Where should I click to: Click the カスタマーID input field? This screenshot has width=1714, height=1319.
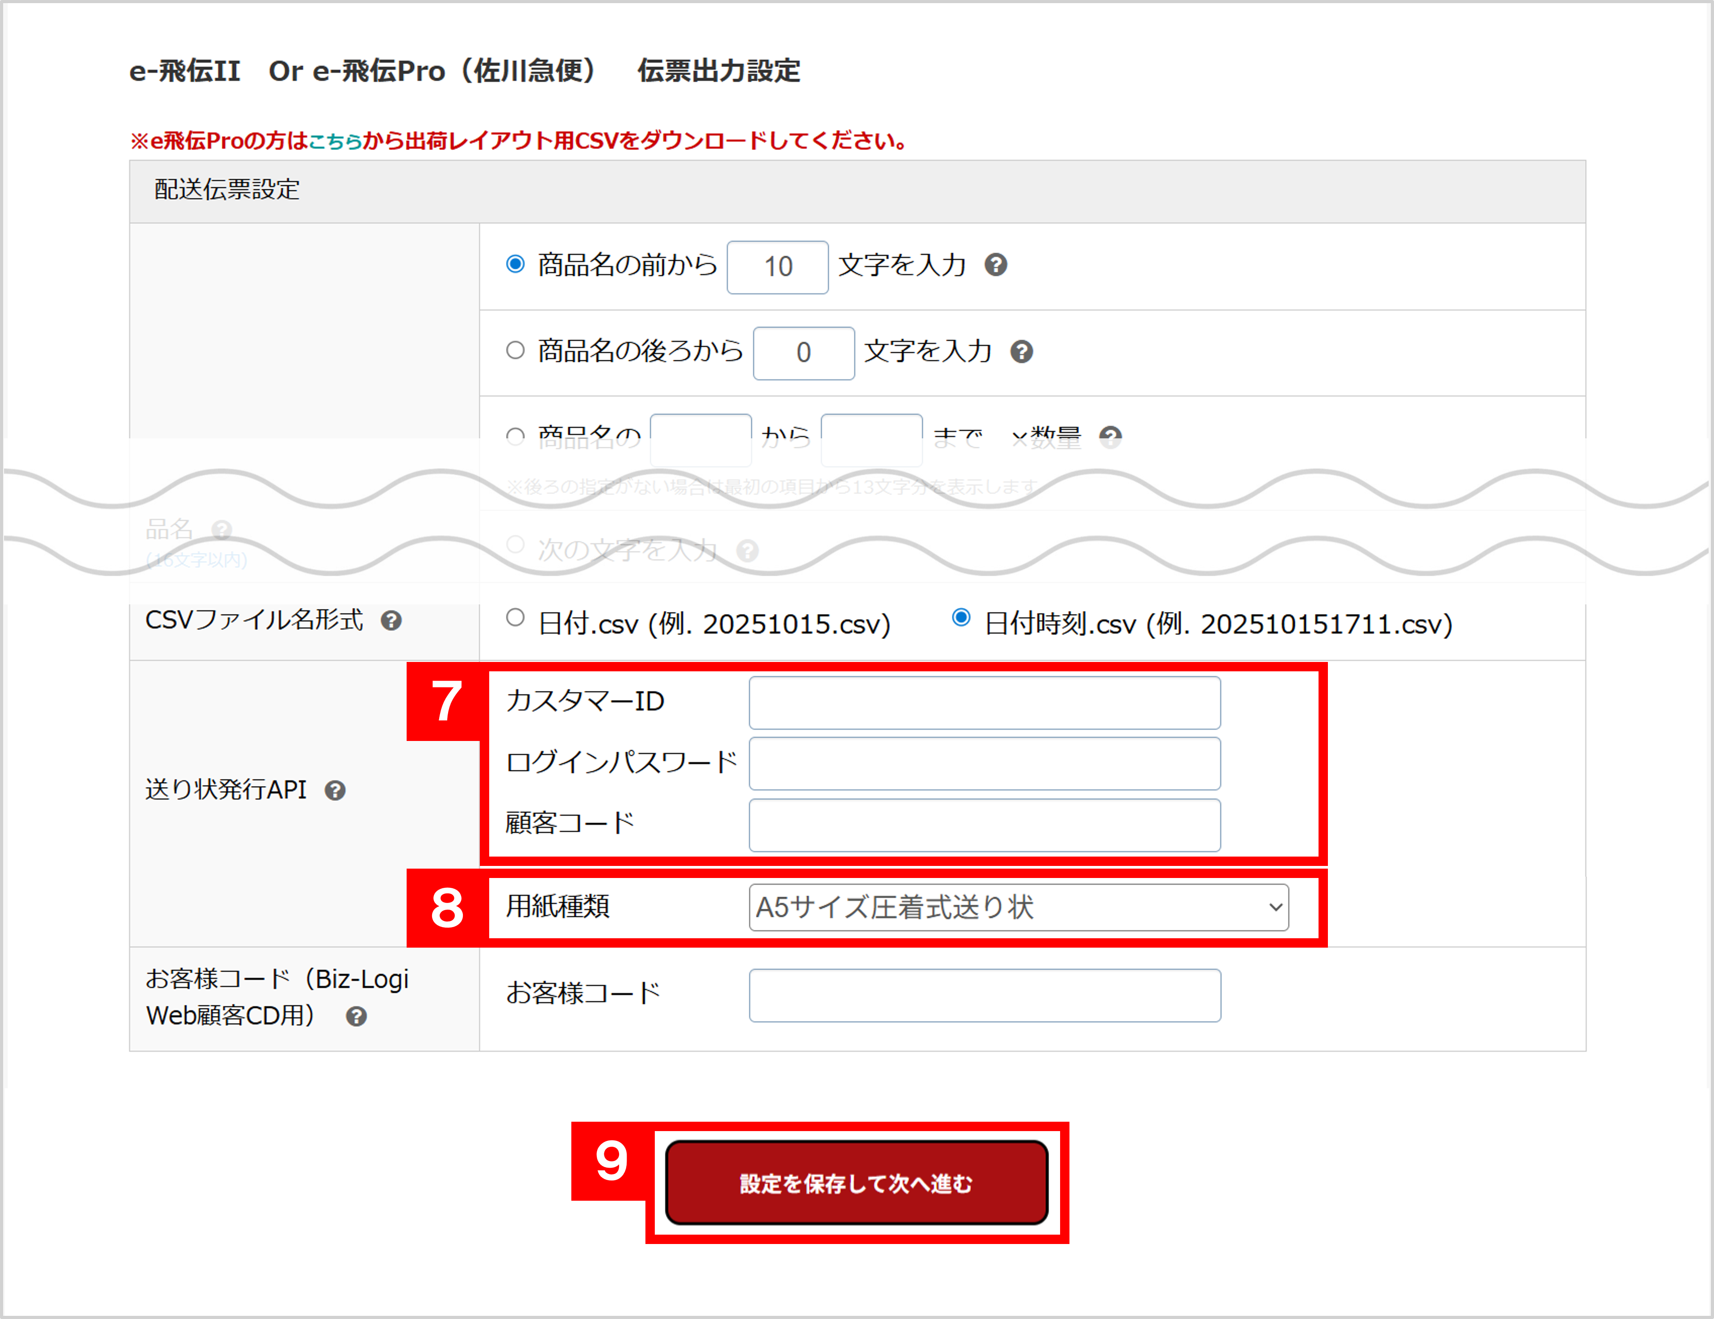(x=984, y=703)
